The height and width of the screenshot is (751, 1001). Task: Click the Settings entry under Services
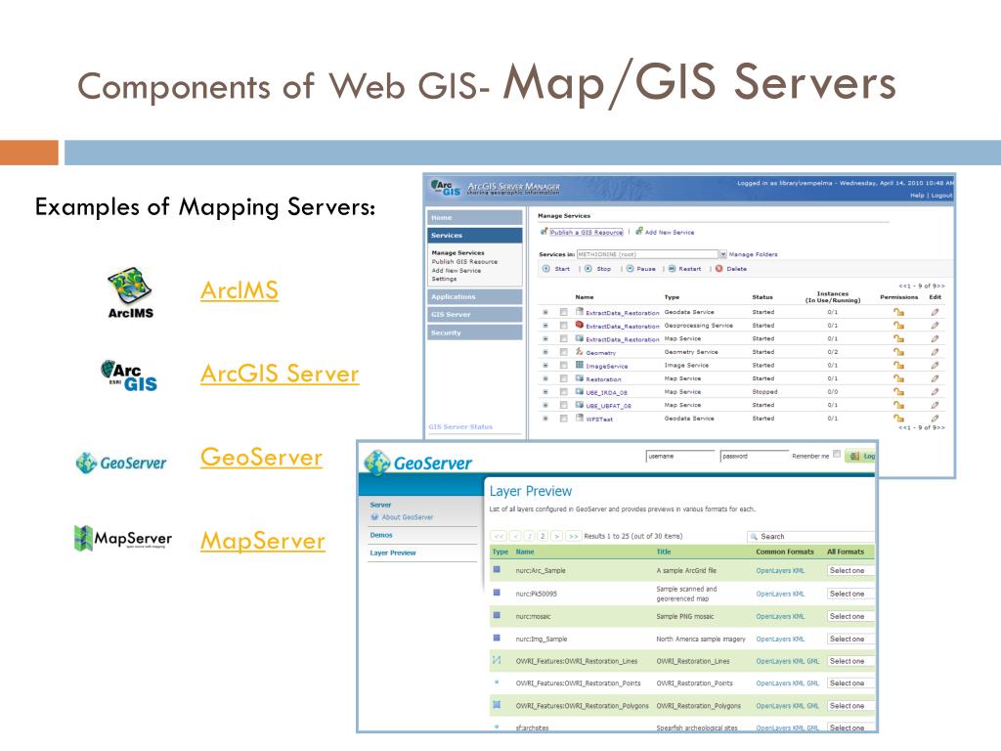[x=444, y=279]
